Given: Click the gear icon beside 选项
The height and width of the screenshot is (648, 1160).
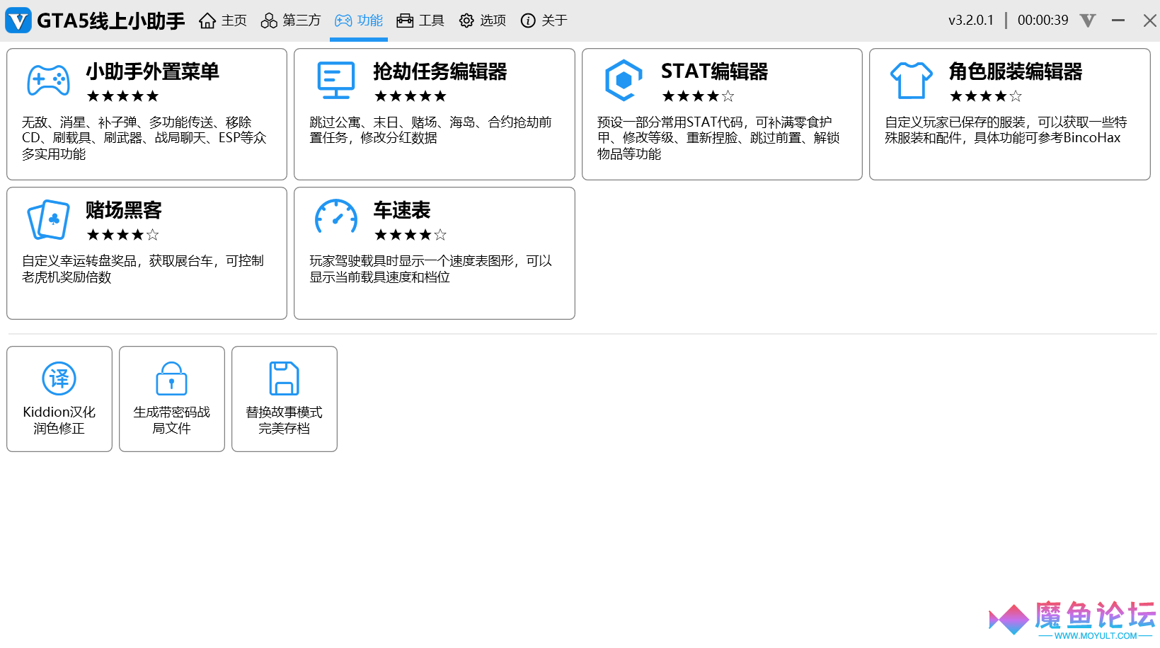Looking at the screenshot, I should coord(466,21).
